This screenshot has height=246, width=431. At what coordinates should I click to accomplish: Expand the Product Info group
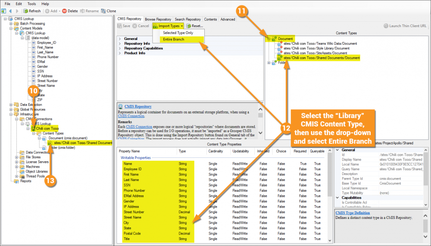120,53
